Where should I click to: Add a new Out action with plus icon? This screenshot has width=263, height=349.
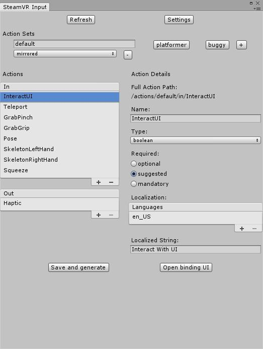click(x=99, y=215)
